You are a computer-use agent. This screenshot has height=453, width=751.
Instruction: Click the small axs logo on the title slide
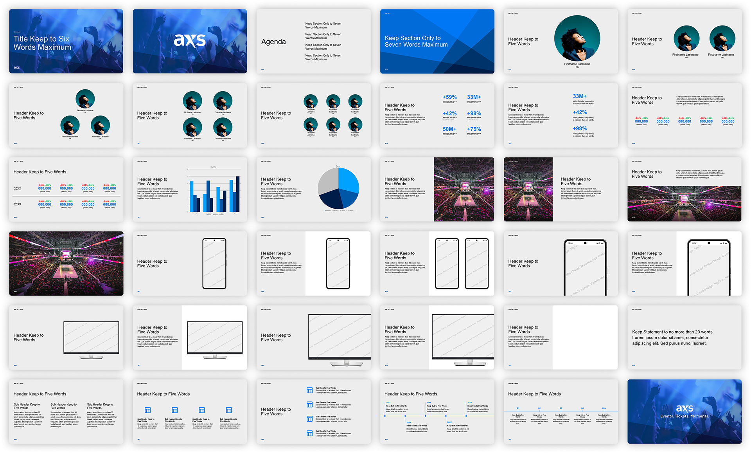[x=17, y=67]
